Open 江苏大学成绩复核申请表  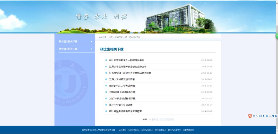(x=122, y=80)
